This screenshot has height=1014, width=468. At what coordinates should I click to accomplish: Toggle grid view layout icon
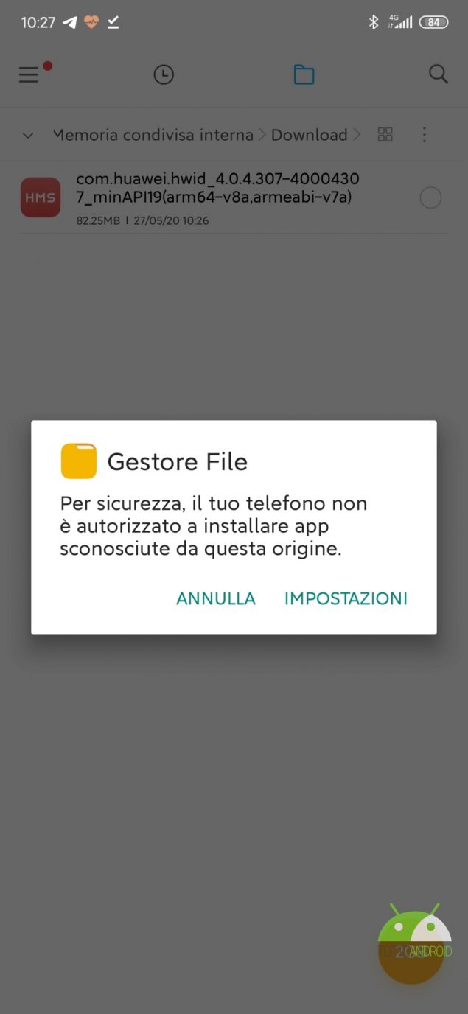pos(385,134)
